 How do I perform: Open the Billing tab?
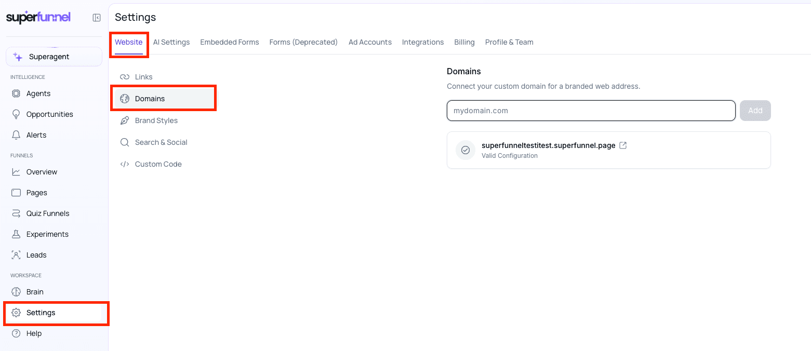464,42
